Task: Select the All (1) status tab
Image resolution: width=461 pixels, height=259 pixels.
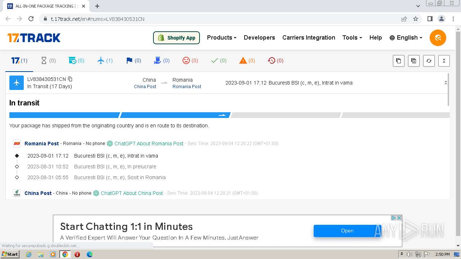Action: click(19, 60)
